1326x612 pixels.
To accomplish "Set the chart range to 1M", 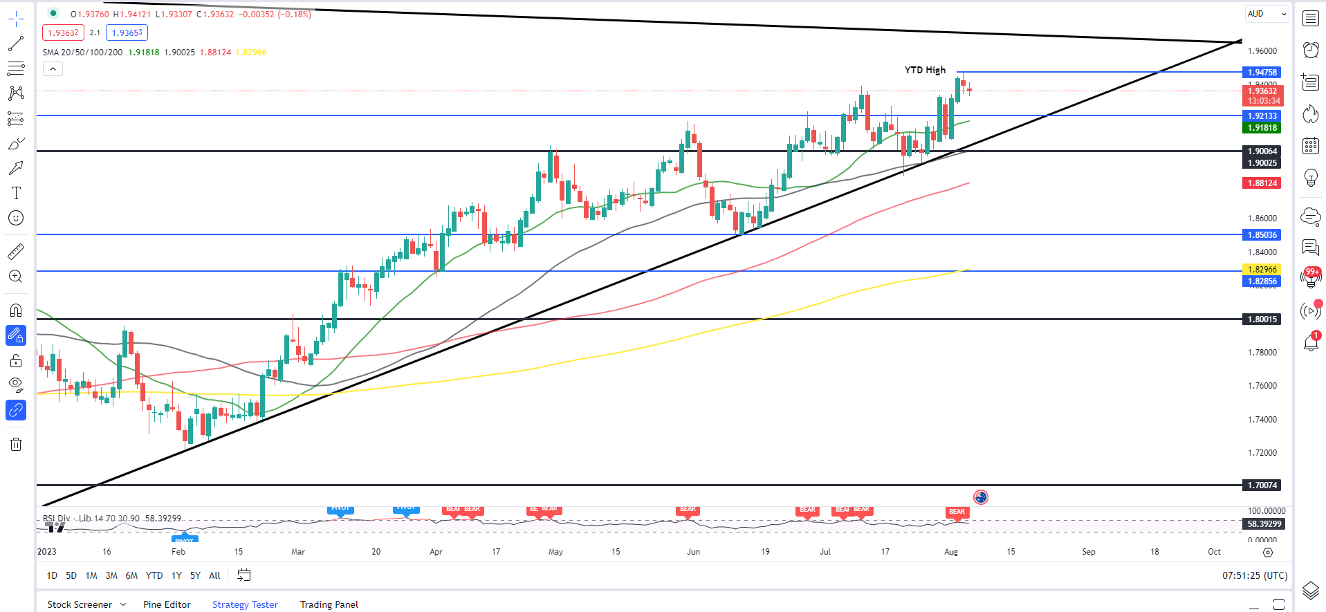I will coord(91,575).
